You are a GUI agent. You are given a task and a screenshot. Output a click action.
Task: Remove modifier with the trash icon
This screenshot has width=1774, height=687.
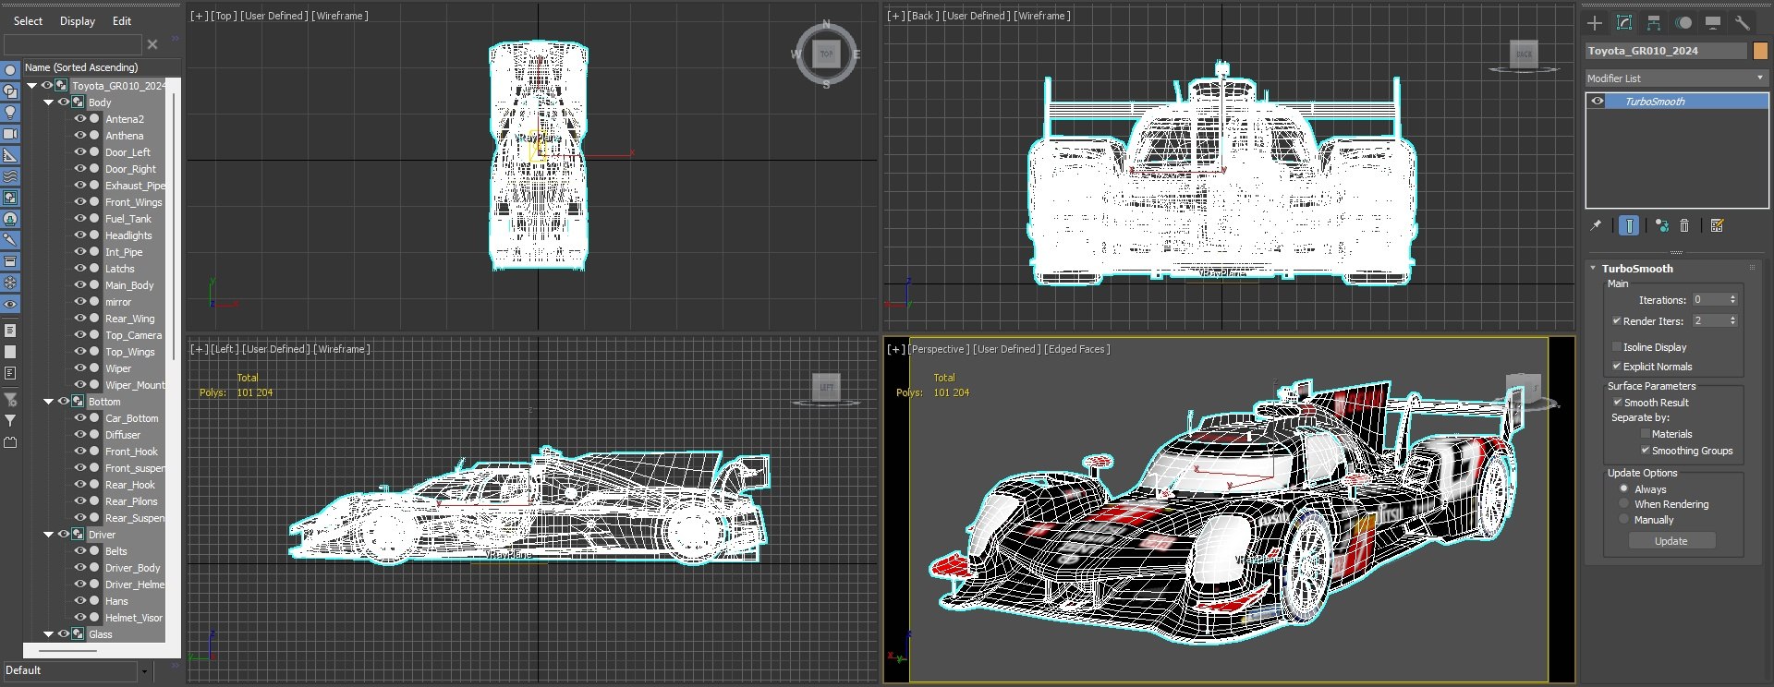click(1684, 225)
